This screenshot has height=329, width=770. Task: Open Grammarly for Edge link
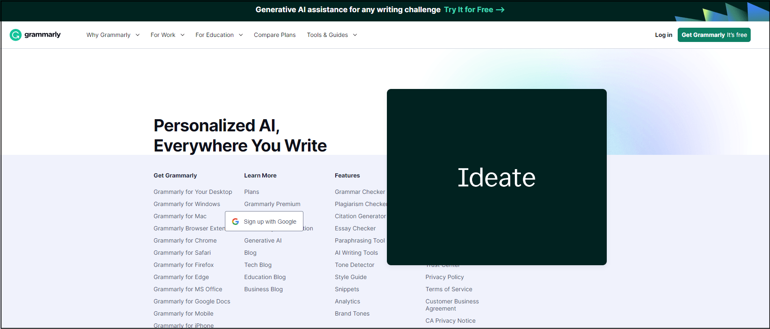[x=181, y=277]
